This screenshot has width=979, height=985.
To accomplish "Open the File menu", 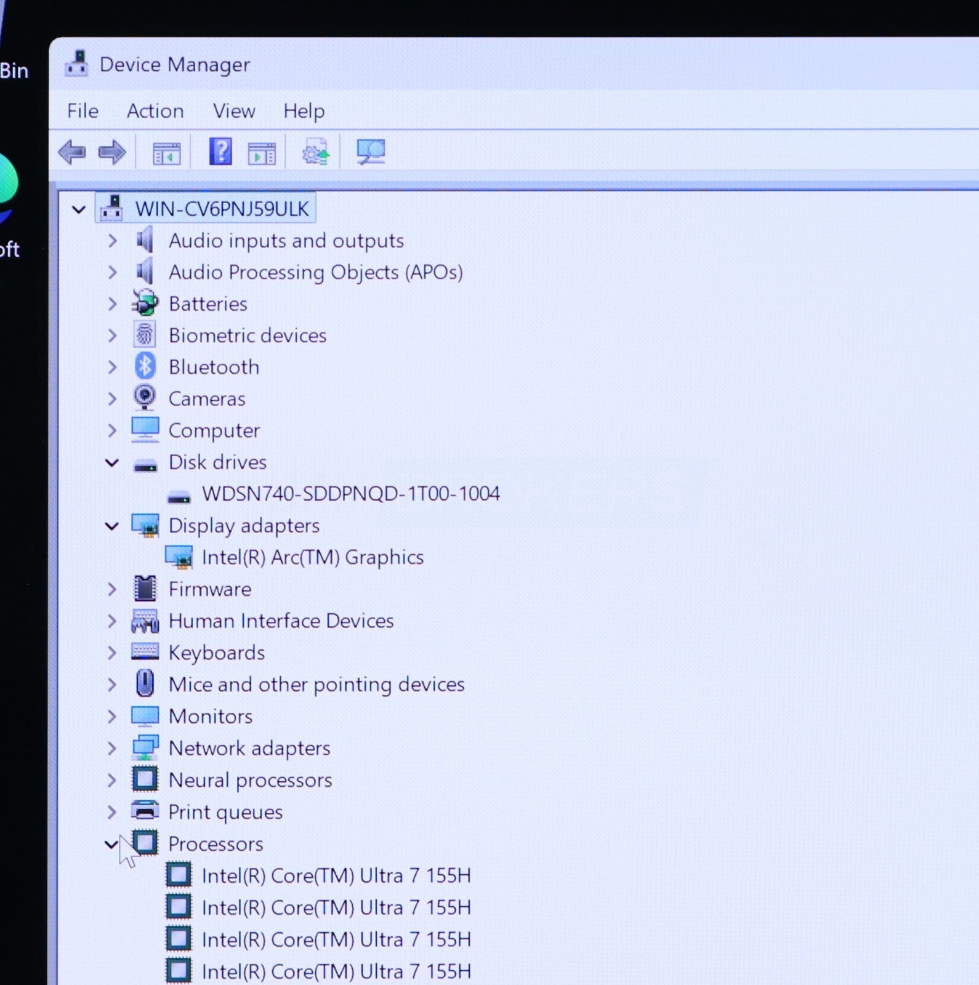I will pyautogui.click(x=83, y=111).
